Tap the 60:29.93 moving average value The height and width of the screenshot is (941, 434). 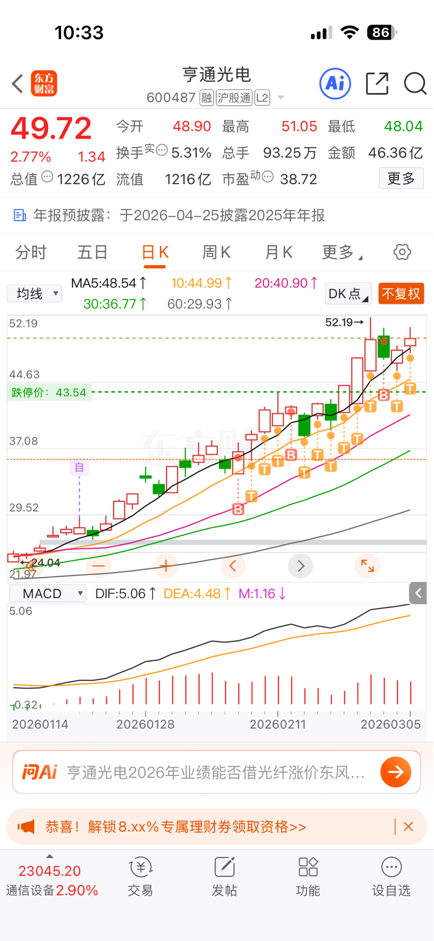pyautogui.click(x=200, y=304)
